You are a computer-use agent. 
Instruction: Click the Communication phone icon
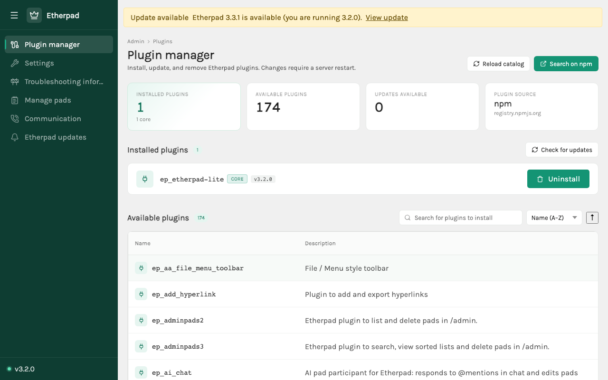[x=15, y=119]
